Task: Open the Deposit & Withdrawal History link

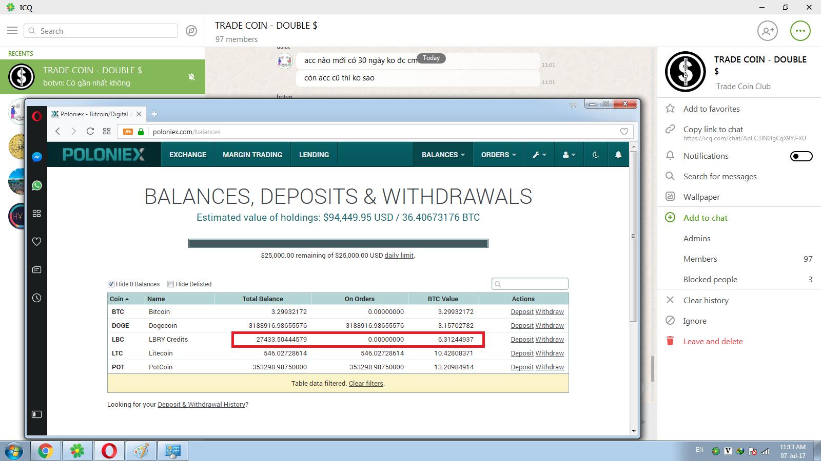Action: pyautogui.click(x=202, y=405)
